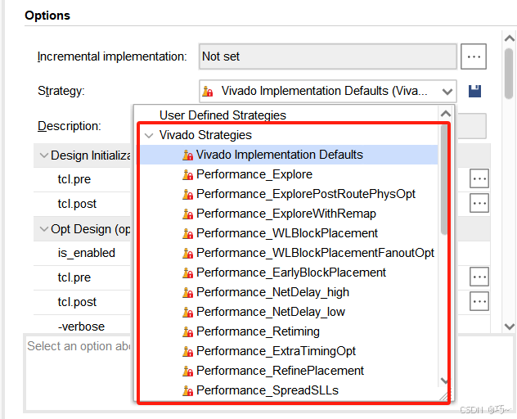
Task: Click lock icon beside Performance_SpreadSLLs
Action: pyautogui.click(x=187, y=390)
